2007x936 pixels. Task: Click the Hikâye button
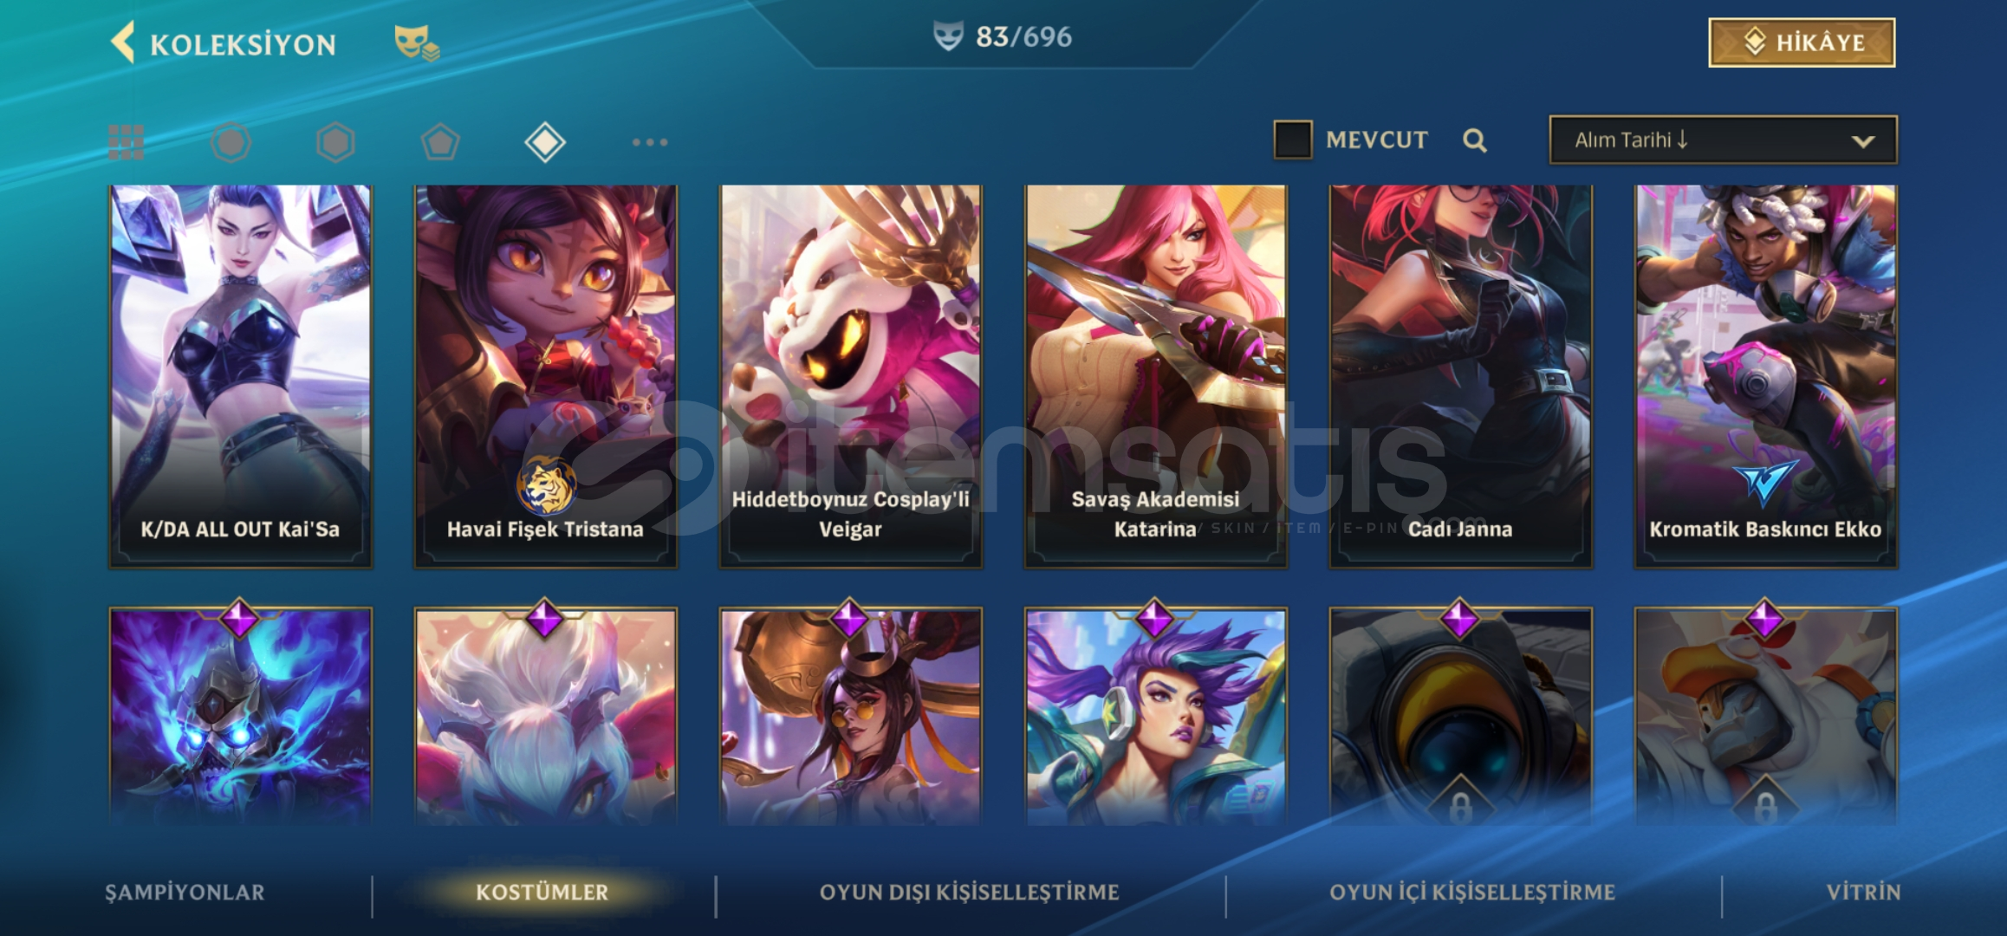click(x=1802, y=42)
